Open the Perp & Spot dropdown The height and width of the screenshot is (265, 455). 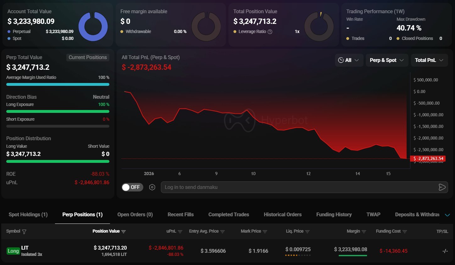coord(386,60)
